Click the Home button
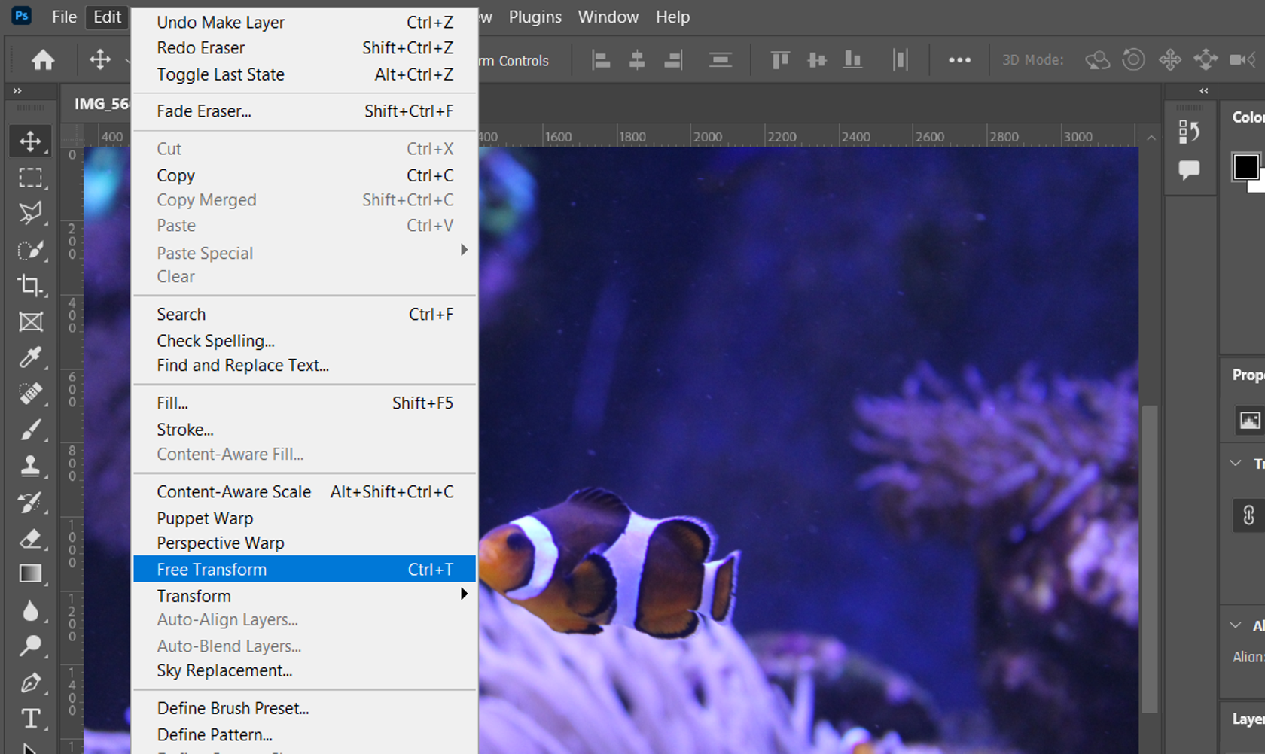 click(x=43, y=59)
